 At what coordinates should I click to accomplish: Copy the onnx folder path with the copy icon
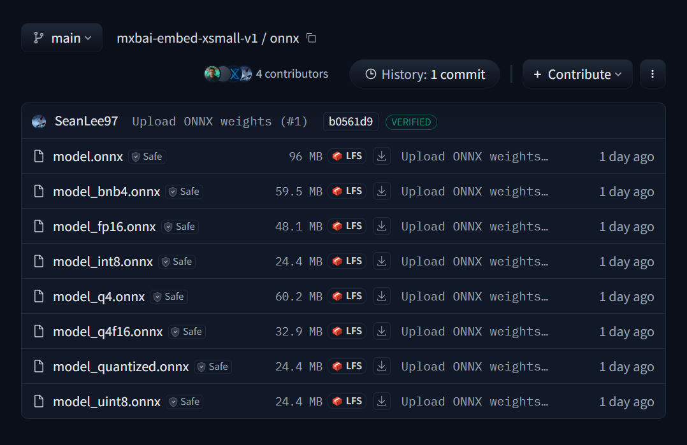click(310, 38)
